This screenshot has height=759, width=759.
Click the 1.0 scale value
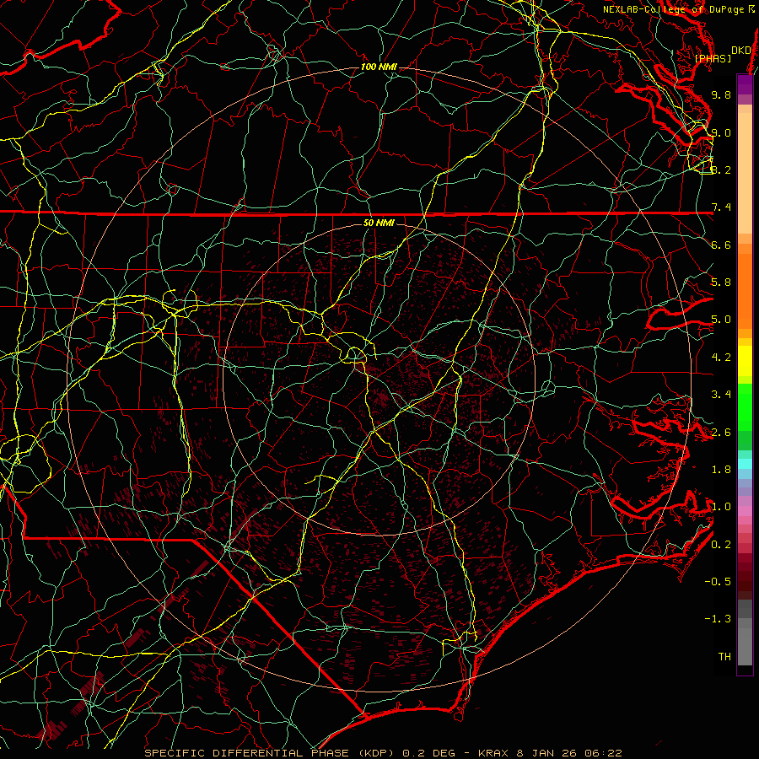click(721, 507)
